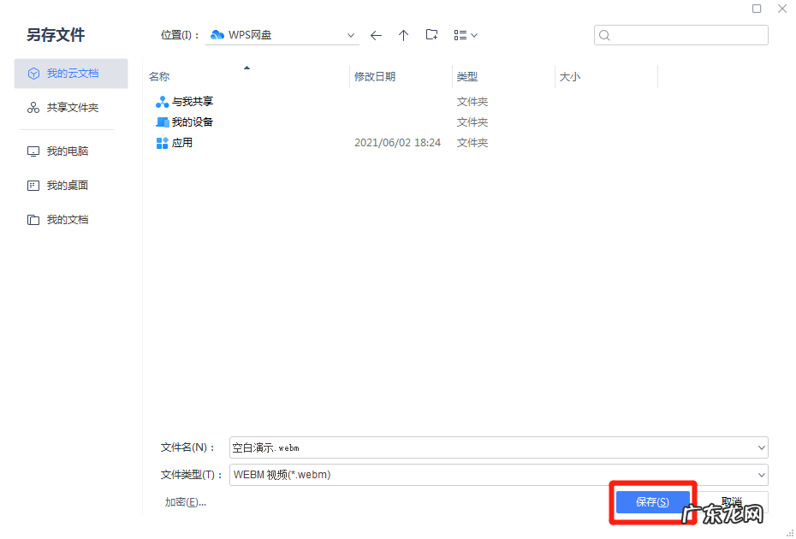This screenshot has width=796, height=539.
Task: Select 我的云文档 in sidebar
Action: pos(71,74)
